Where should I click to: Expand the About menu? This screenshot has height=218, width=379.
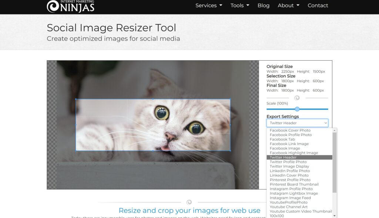288,5
